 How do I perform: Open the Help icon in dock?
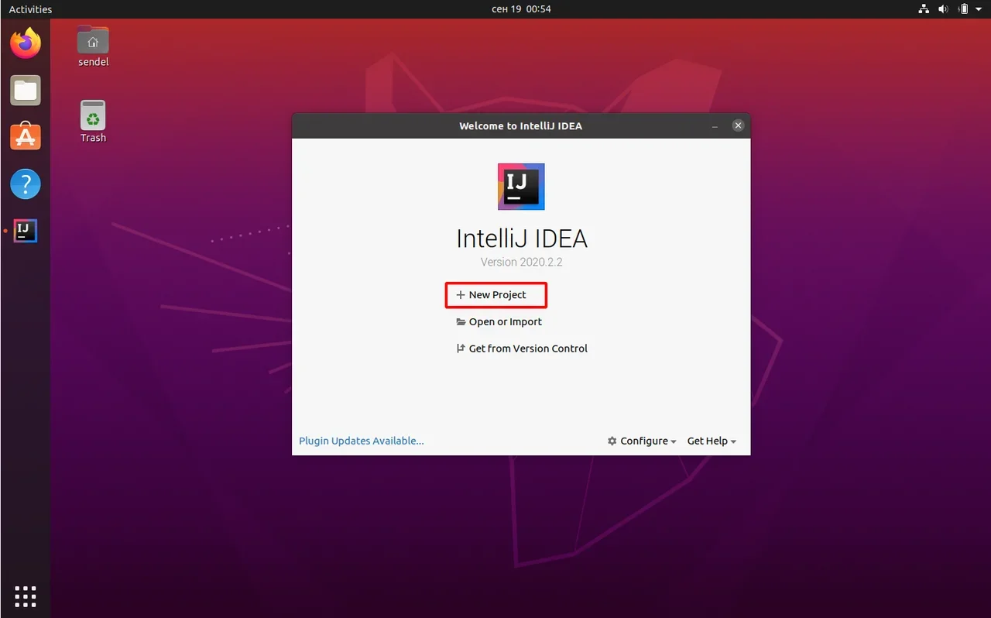(x=26, y=184)
